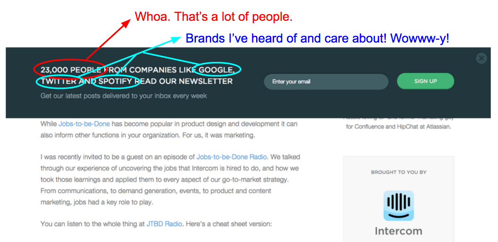Focus the 'Enter your email' field
The height and width of the screenshot is (242, 498).
326,81
